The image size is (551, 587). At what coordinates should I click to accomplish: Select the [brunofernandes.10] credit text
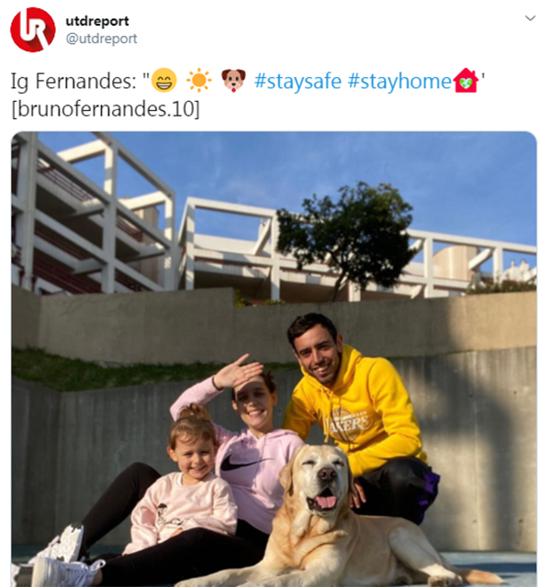pyautogui.click(x=106, y=109)
